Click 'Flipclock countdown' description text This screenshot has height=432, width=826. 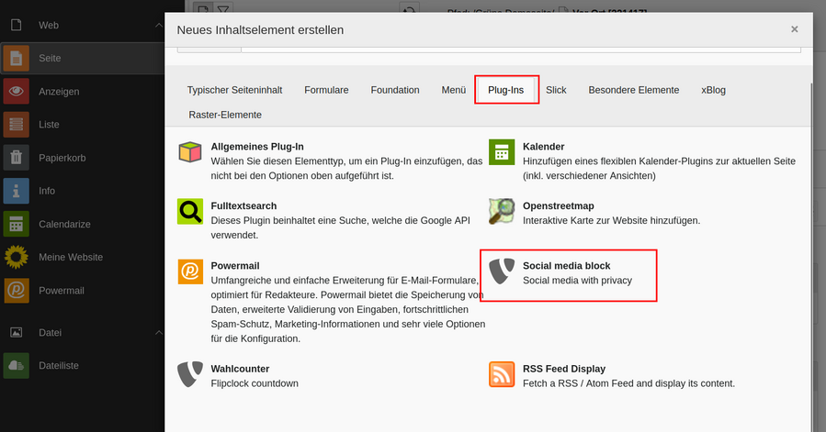click(255, 383)
